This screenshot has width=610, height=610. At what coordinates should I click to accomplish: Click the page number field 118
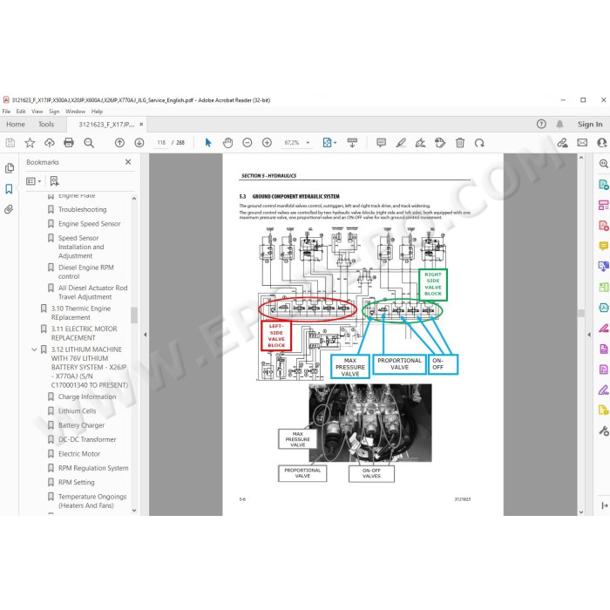(x=161, y=143)
